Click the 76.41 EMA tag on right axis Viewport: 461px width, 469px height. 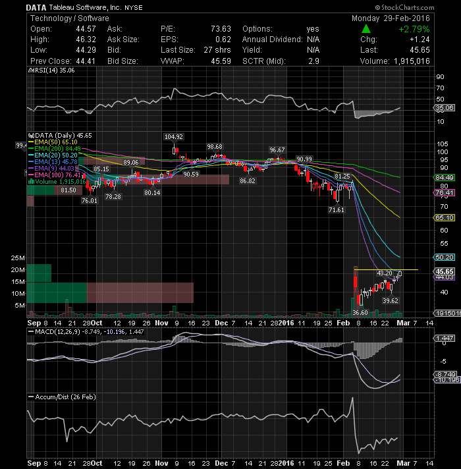click(x=445, y=193)
